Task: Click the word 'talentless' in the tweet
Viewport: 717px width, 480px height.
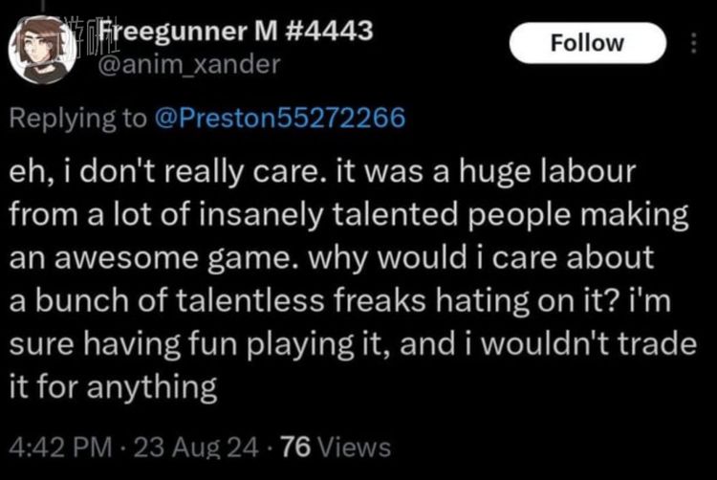Action: coord(250,301)
